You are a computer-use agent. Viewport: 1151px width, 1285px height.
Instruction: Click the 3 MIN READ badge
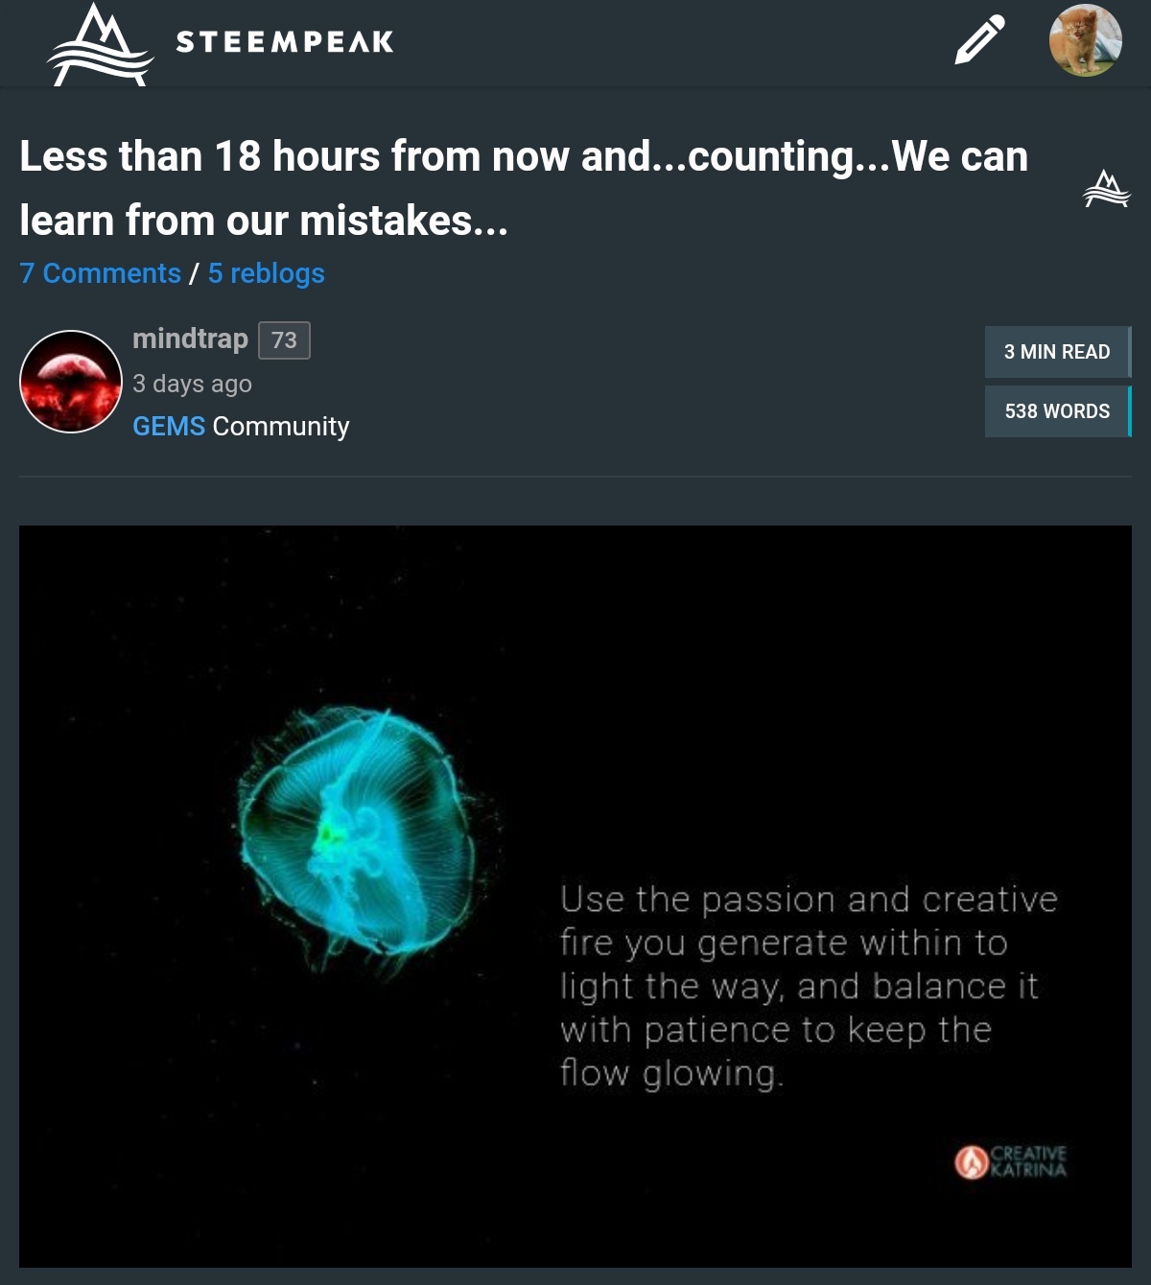click(1058, 352)
